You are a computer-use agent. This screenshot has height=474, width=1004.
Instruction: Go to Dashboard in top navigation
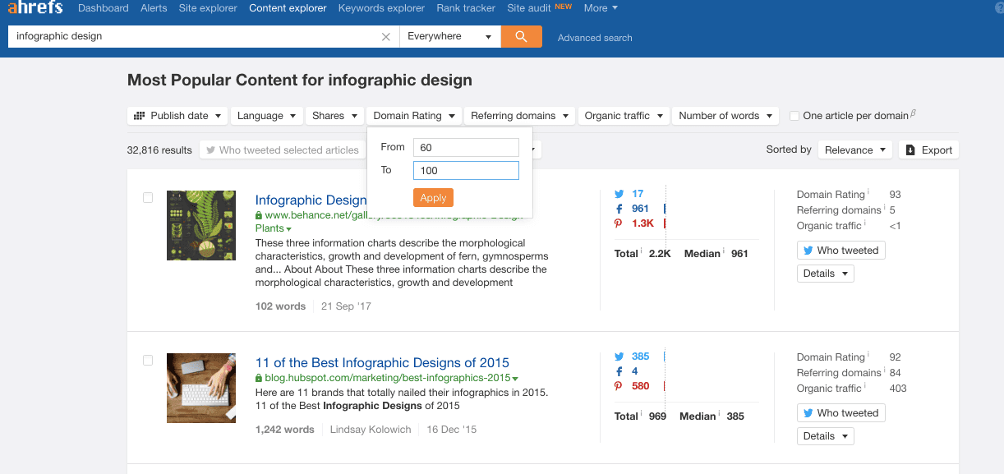point(104,8)
